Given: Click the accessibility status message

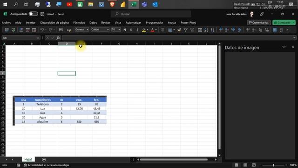Looking at the screenshot, I should pos(47,165).
